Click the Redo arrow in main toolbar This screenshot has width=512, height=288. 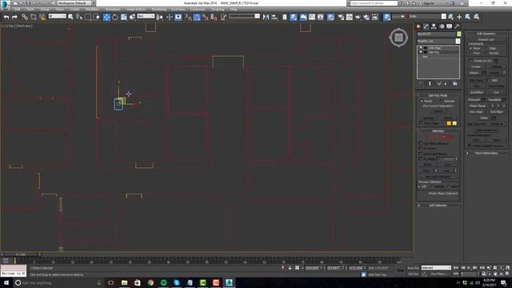[x=14, y=17]
